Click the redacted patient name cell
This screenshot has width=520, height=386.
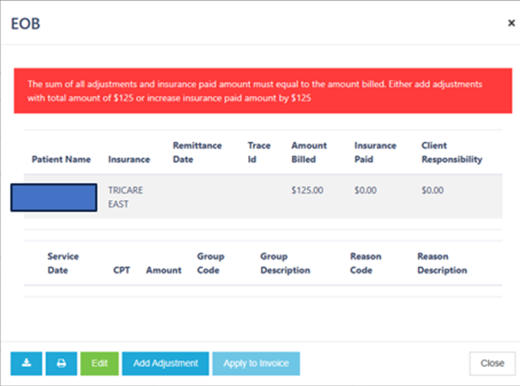point(54,198)
